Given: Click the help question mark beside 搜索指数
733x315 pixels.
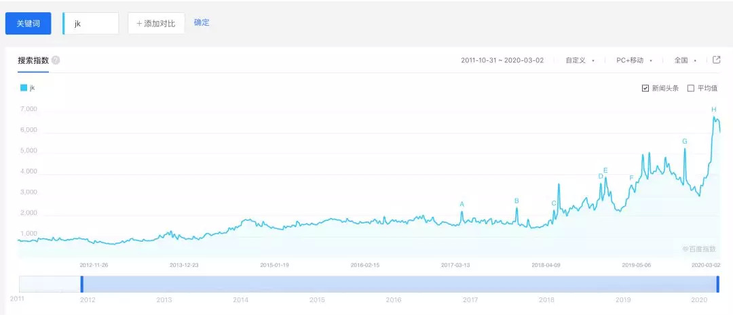Looking at the screenshot, I should click(x=56, y=60).
